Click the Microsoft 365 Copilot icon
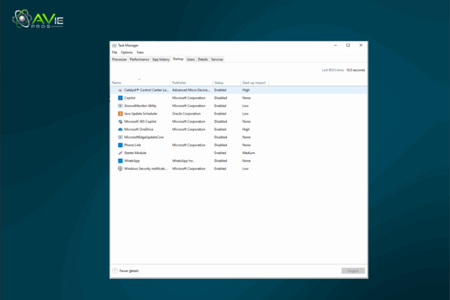The image size is (450, 300). (x=120, y=121)
